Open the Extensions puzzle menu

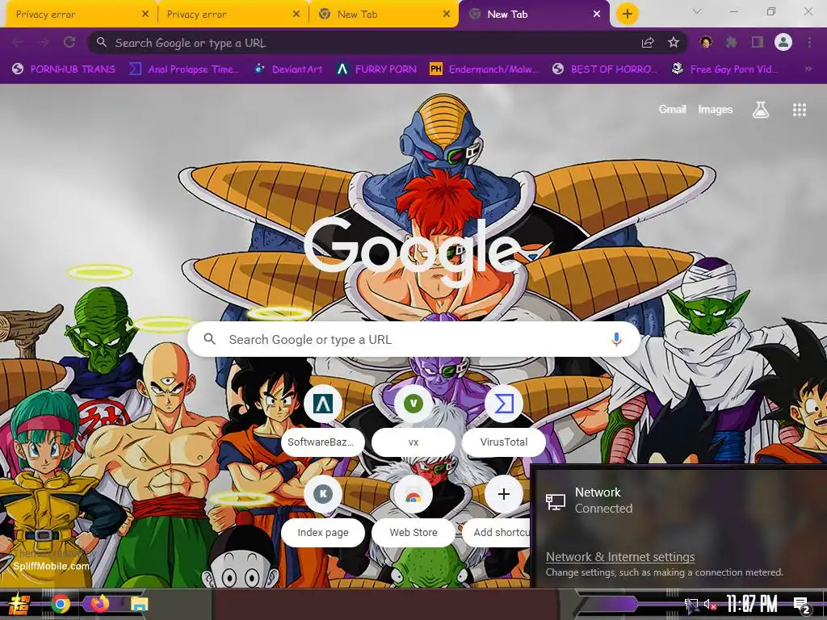click(731, 42)
